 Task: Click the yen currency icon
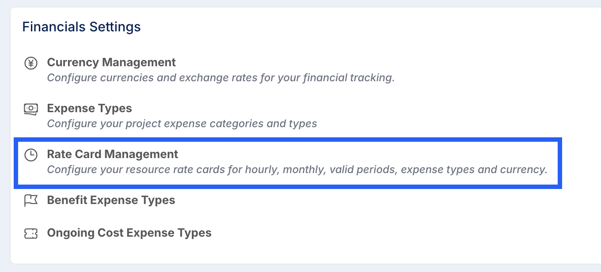pos(30,64)
